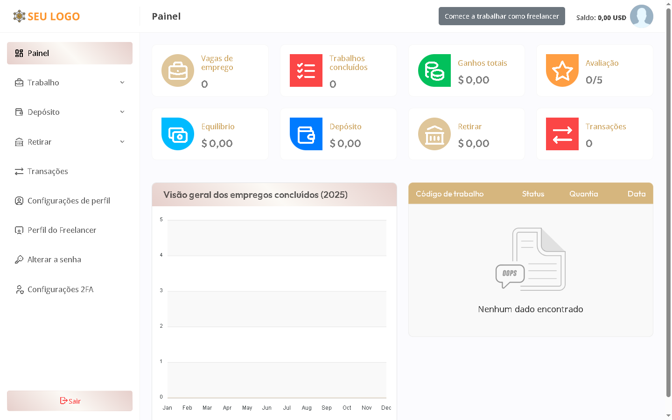Click the orange star Avaliação icon
Viewport: 672px width, 420px height.
pos(562,70)
